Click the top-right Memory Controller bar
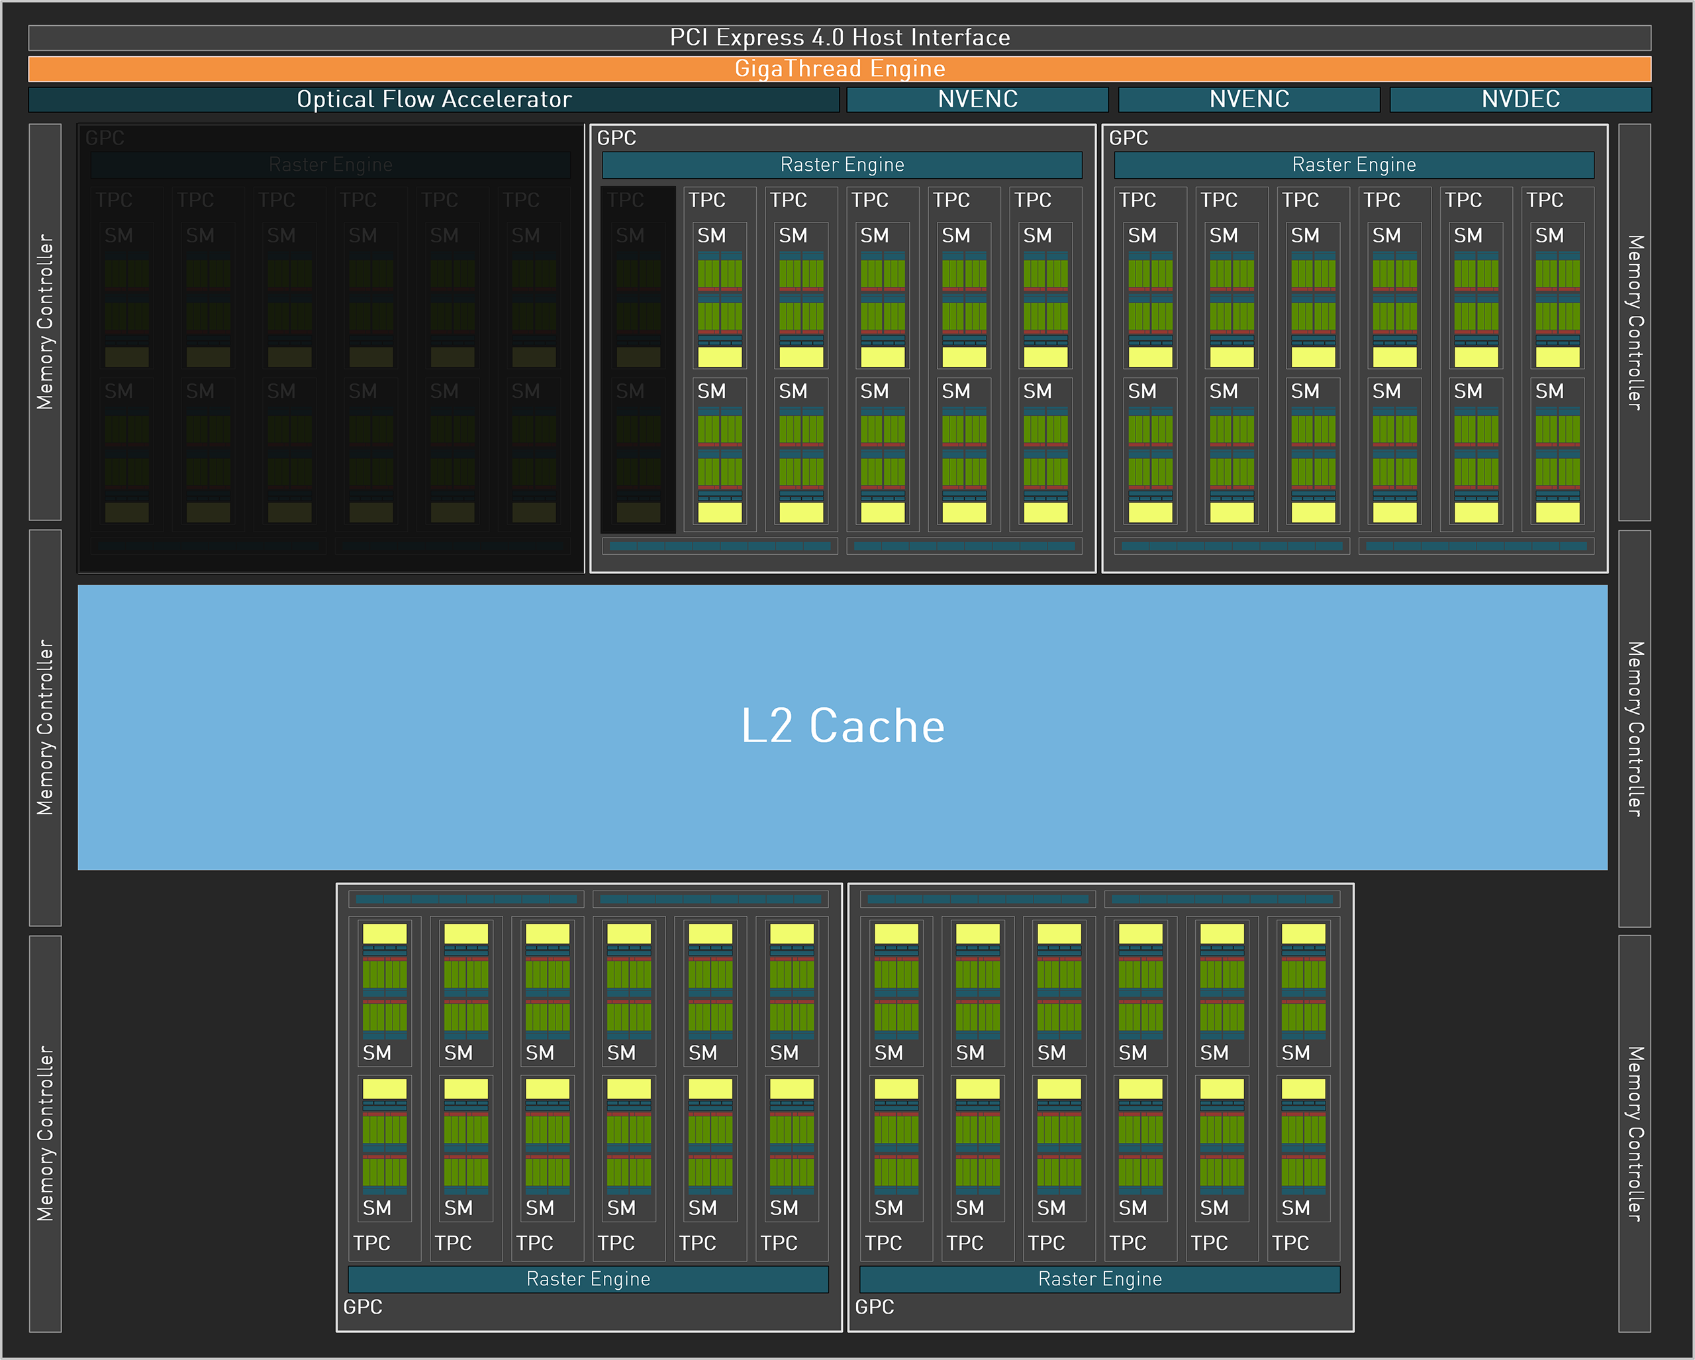Viewport: 1695px width, 1360px height. [1635, 322]
